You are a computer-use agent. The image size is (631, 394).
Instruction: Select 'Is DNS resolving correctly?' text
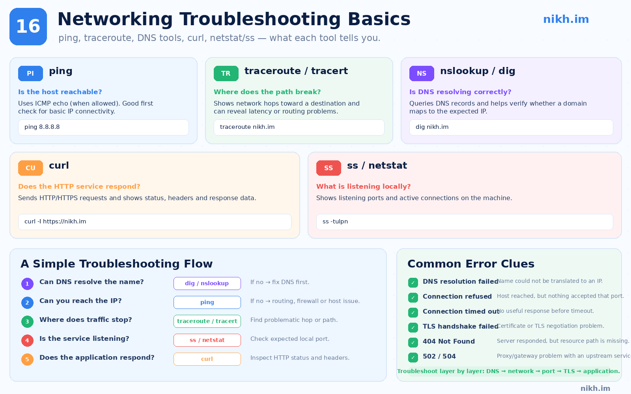click(460, 92)
